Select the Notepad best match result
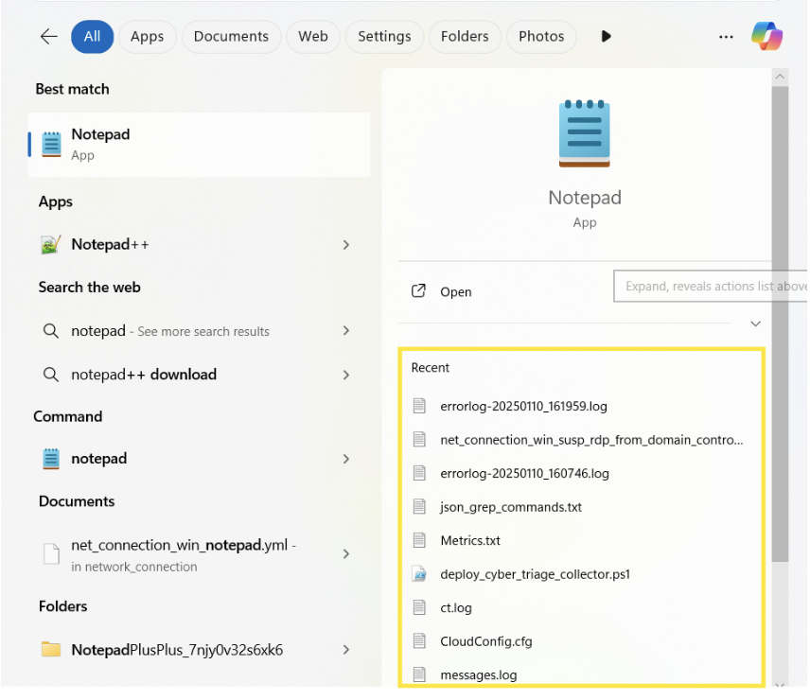This screenshot has height=700, width=810. pos(200,145)
